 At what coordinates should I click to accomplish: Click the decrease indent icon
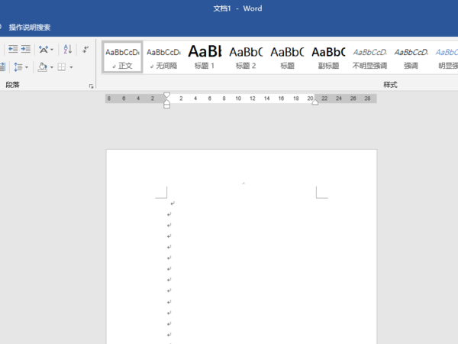pos(12,49)
